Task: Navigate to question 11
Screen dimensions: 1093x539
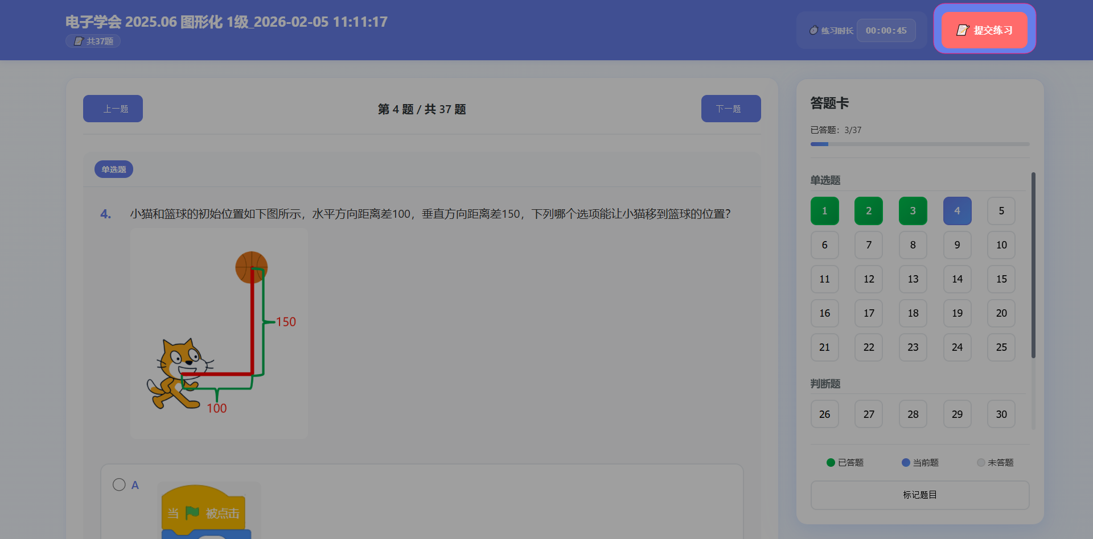Action: click(x=825, y=279)
